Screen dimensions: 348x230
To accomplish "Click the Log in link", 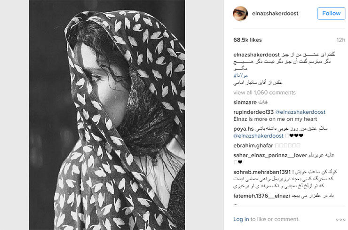I will (241, 219).
